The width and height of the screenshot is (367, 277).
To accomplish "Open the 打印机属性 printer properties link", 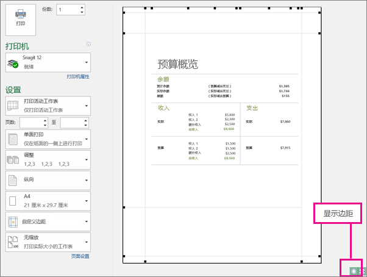I will 78,76.
